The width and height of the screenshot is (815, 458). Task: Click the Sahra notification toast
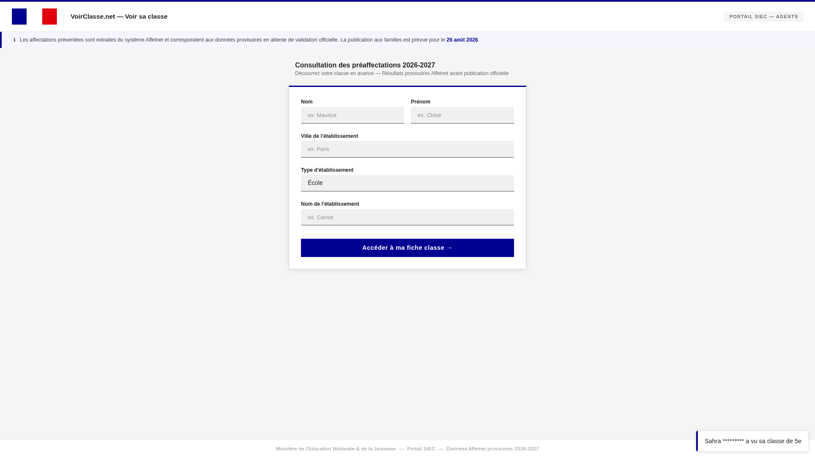(x=752, y=441)
